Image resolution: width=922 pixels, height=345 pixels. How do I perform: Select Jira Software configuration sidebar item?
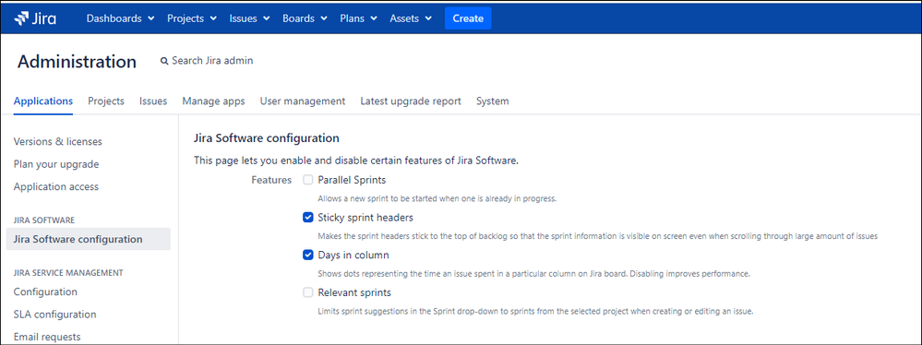click(89, 239)
